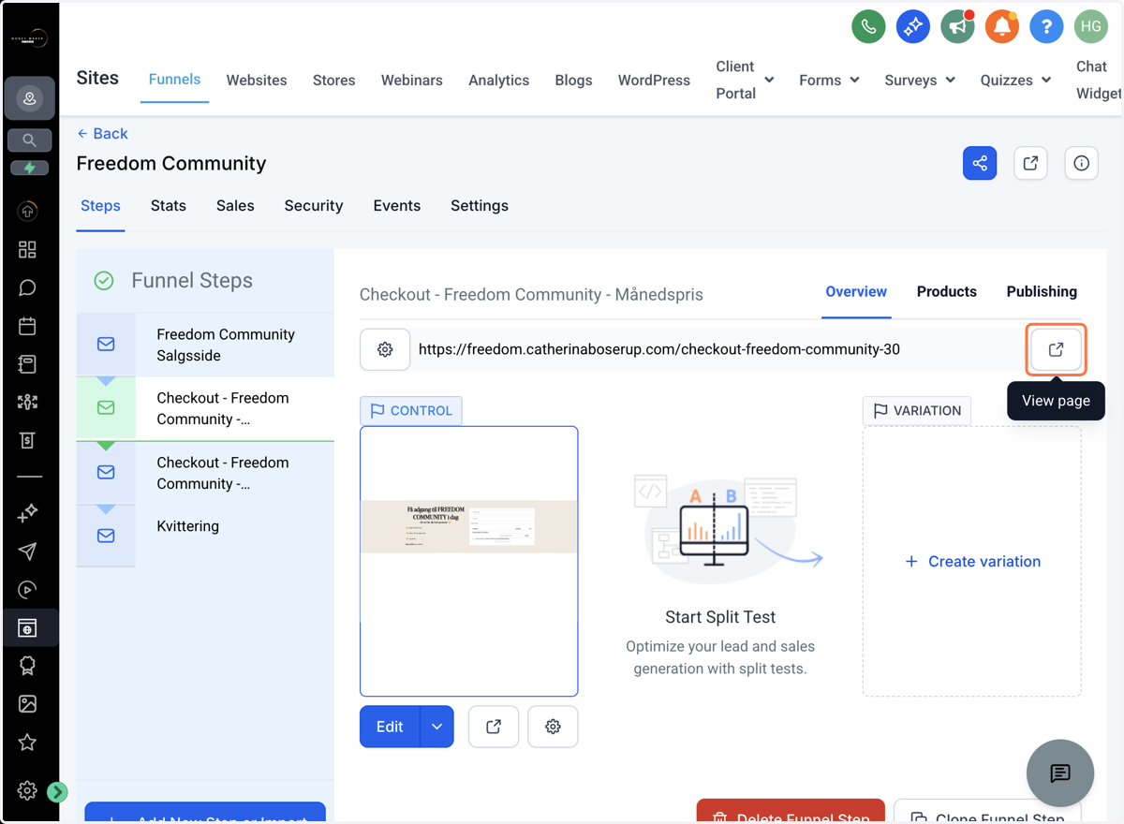Viewport: 1124px width, 824px height.
Task: Click Delete Funnel Step button
Action: point(791,811)
